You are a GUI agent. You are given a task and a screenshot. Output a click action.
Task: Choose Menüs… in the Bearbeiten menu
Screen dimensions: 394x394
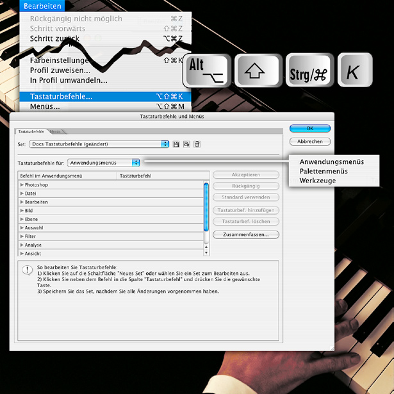coord(106,106)
